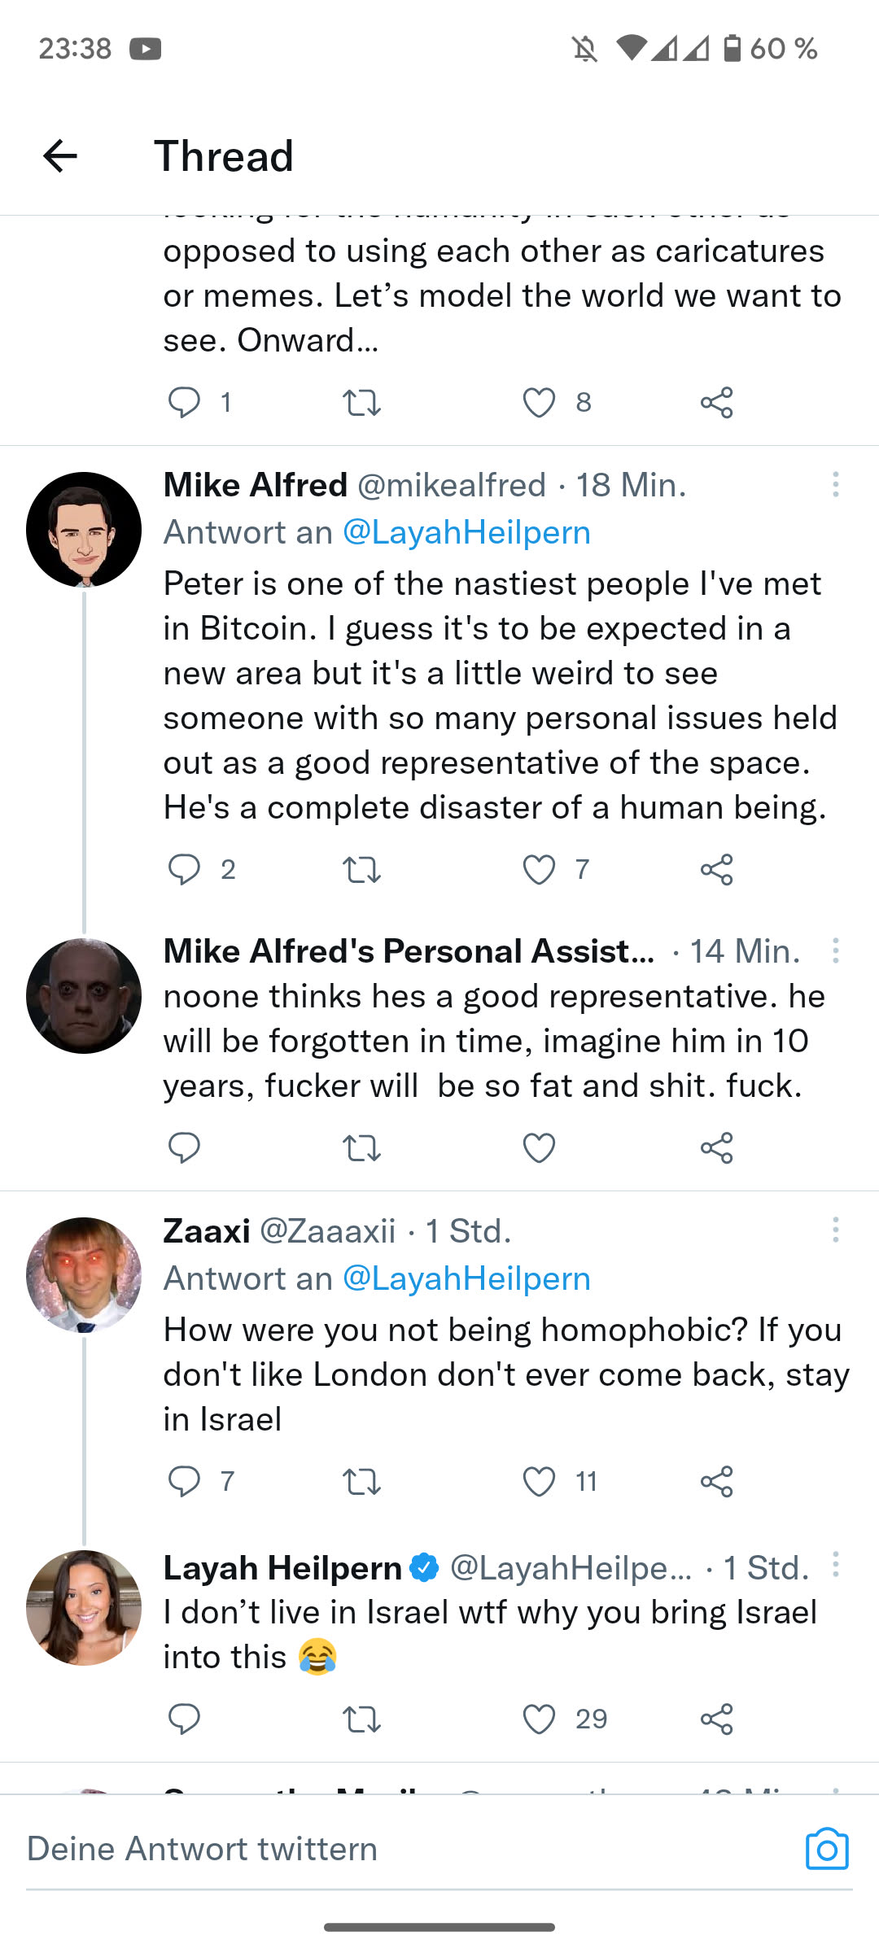
Task: Like Mike Alfred's tweet with 7 likes
Action: point(539,869)
